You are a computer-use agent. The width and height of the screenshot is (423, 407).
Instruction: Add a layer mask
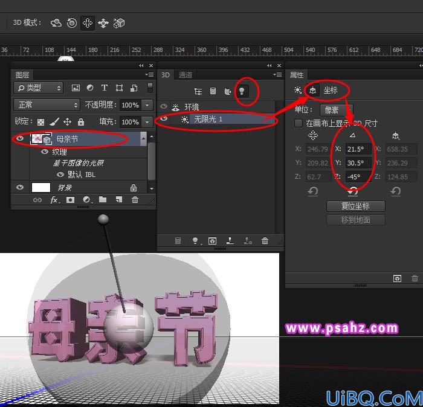coord(70,200)
